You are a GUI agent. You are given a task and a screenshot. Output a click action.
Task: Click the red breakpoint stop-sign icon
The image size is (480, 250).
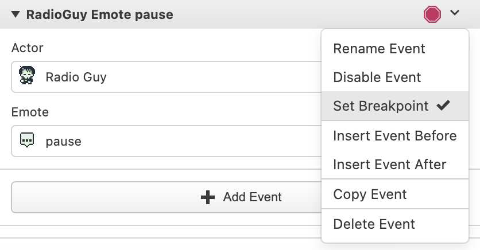pyautogui.click(x=432, y=14)
